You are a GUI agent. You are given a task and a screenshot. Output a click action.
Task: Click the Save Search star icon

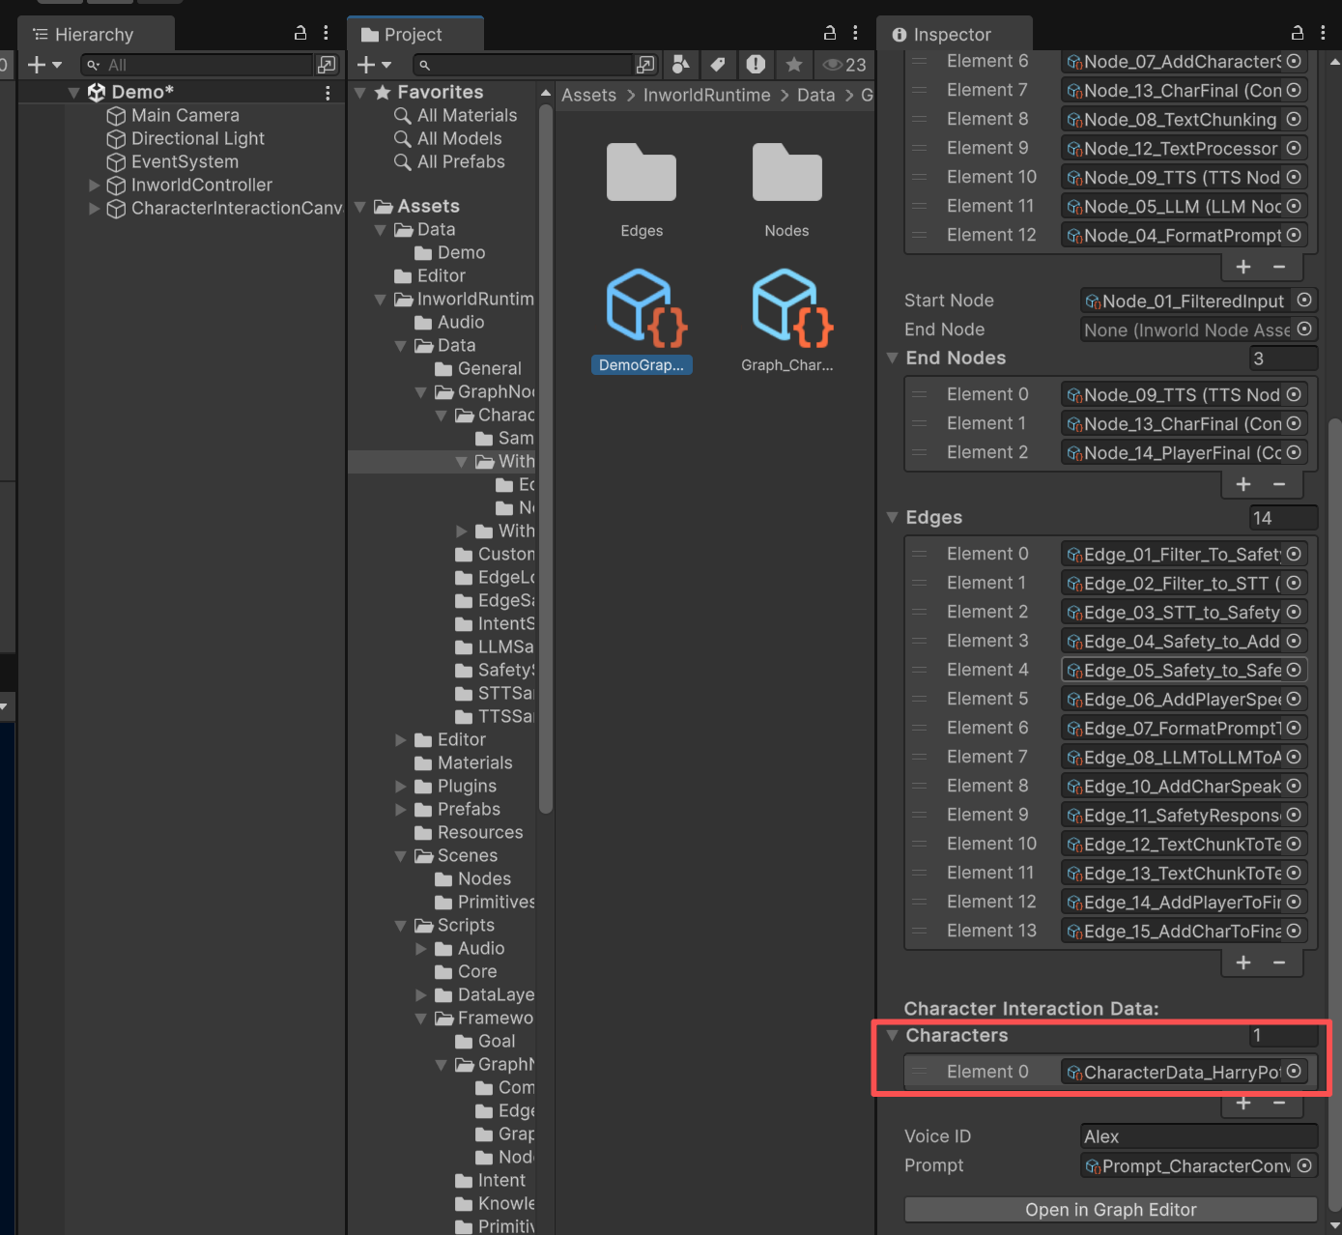[793, 65]
